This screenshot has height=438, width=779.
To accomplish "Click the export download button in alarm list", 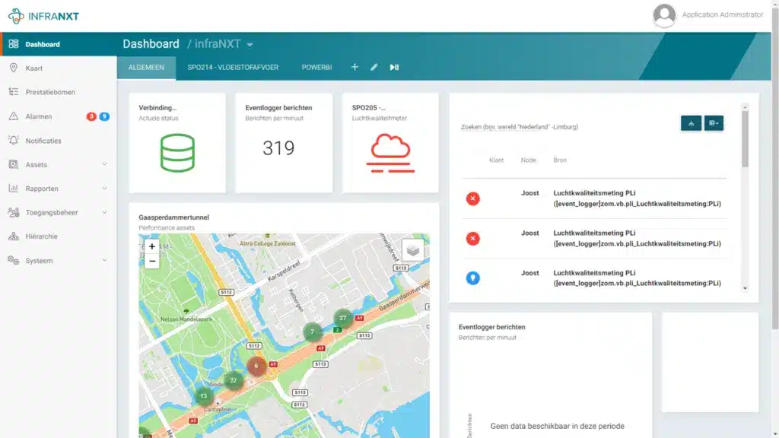I will [x=691, y=123].
